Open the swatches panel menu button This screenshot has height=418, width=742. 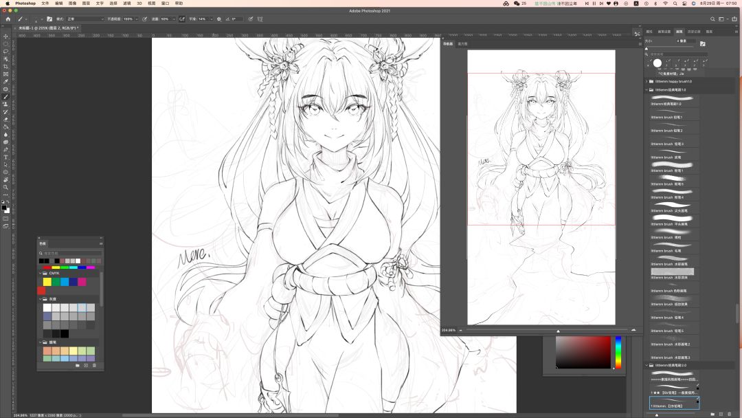click(x=101, y=243)
